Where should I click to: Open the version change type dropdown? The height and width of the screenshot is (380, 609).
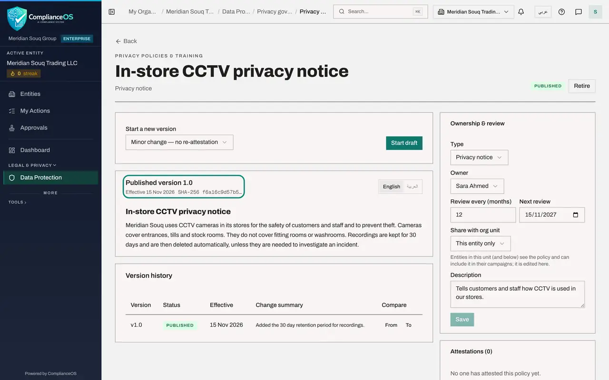coord(179,142)
